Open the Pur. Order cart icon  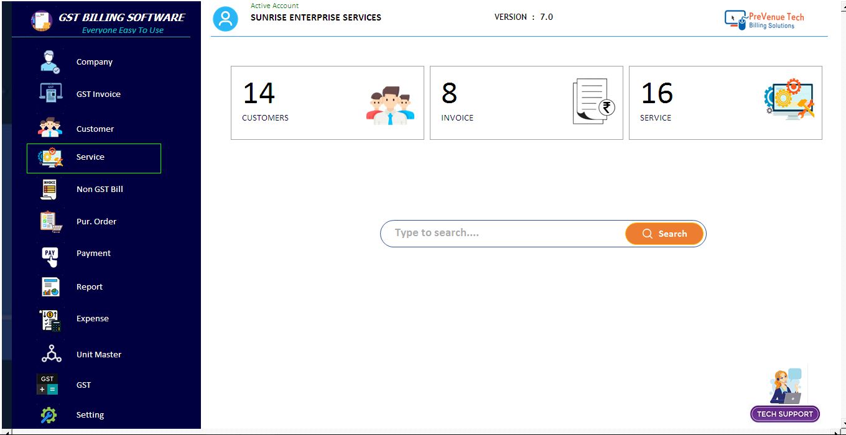point(50,221)
